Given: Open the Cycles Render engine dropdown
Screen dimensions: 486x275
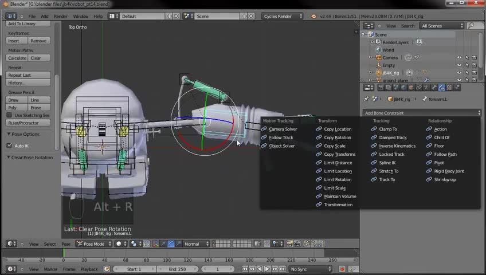Looking at the screenshot, I should (281, 17).
